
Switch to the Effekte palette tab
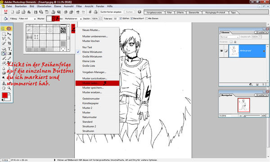tap(180, 13)
